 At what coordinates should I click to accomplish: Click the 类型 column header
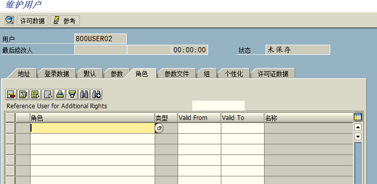click(166, 117)
